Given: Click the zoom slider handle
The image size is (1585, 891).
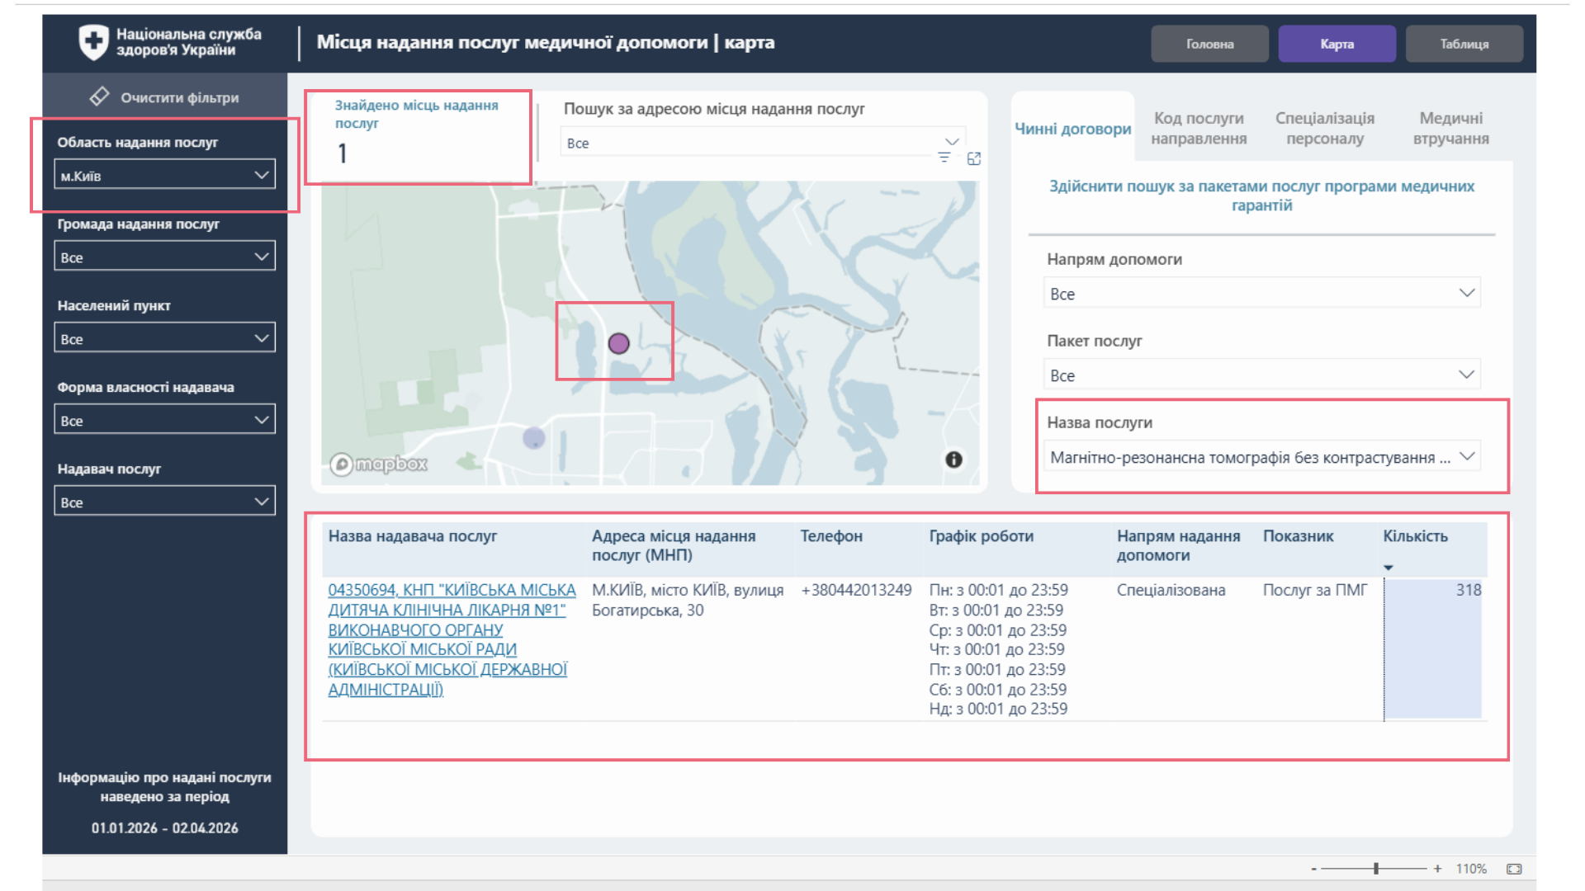Looking at the screenshot, I should [1376, 869].
